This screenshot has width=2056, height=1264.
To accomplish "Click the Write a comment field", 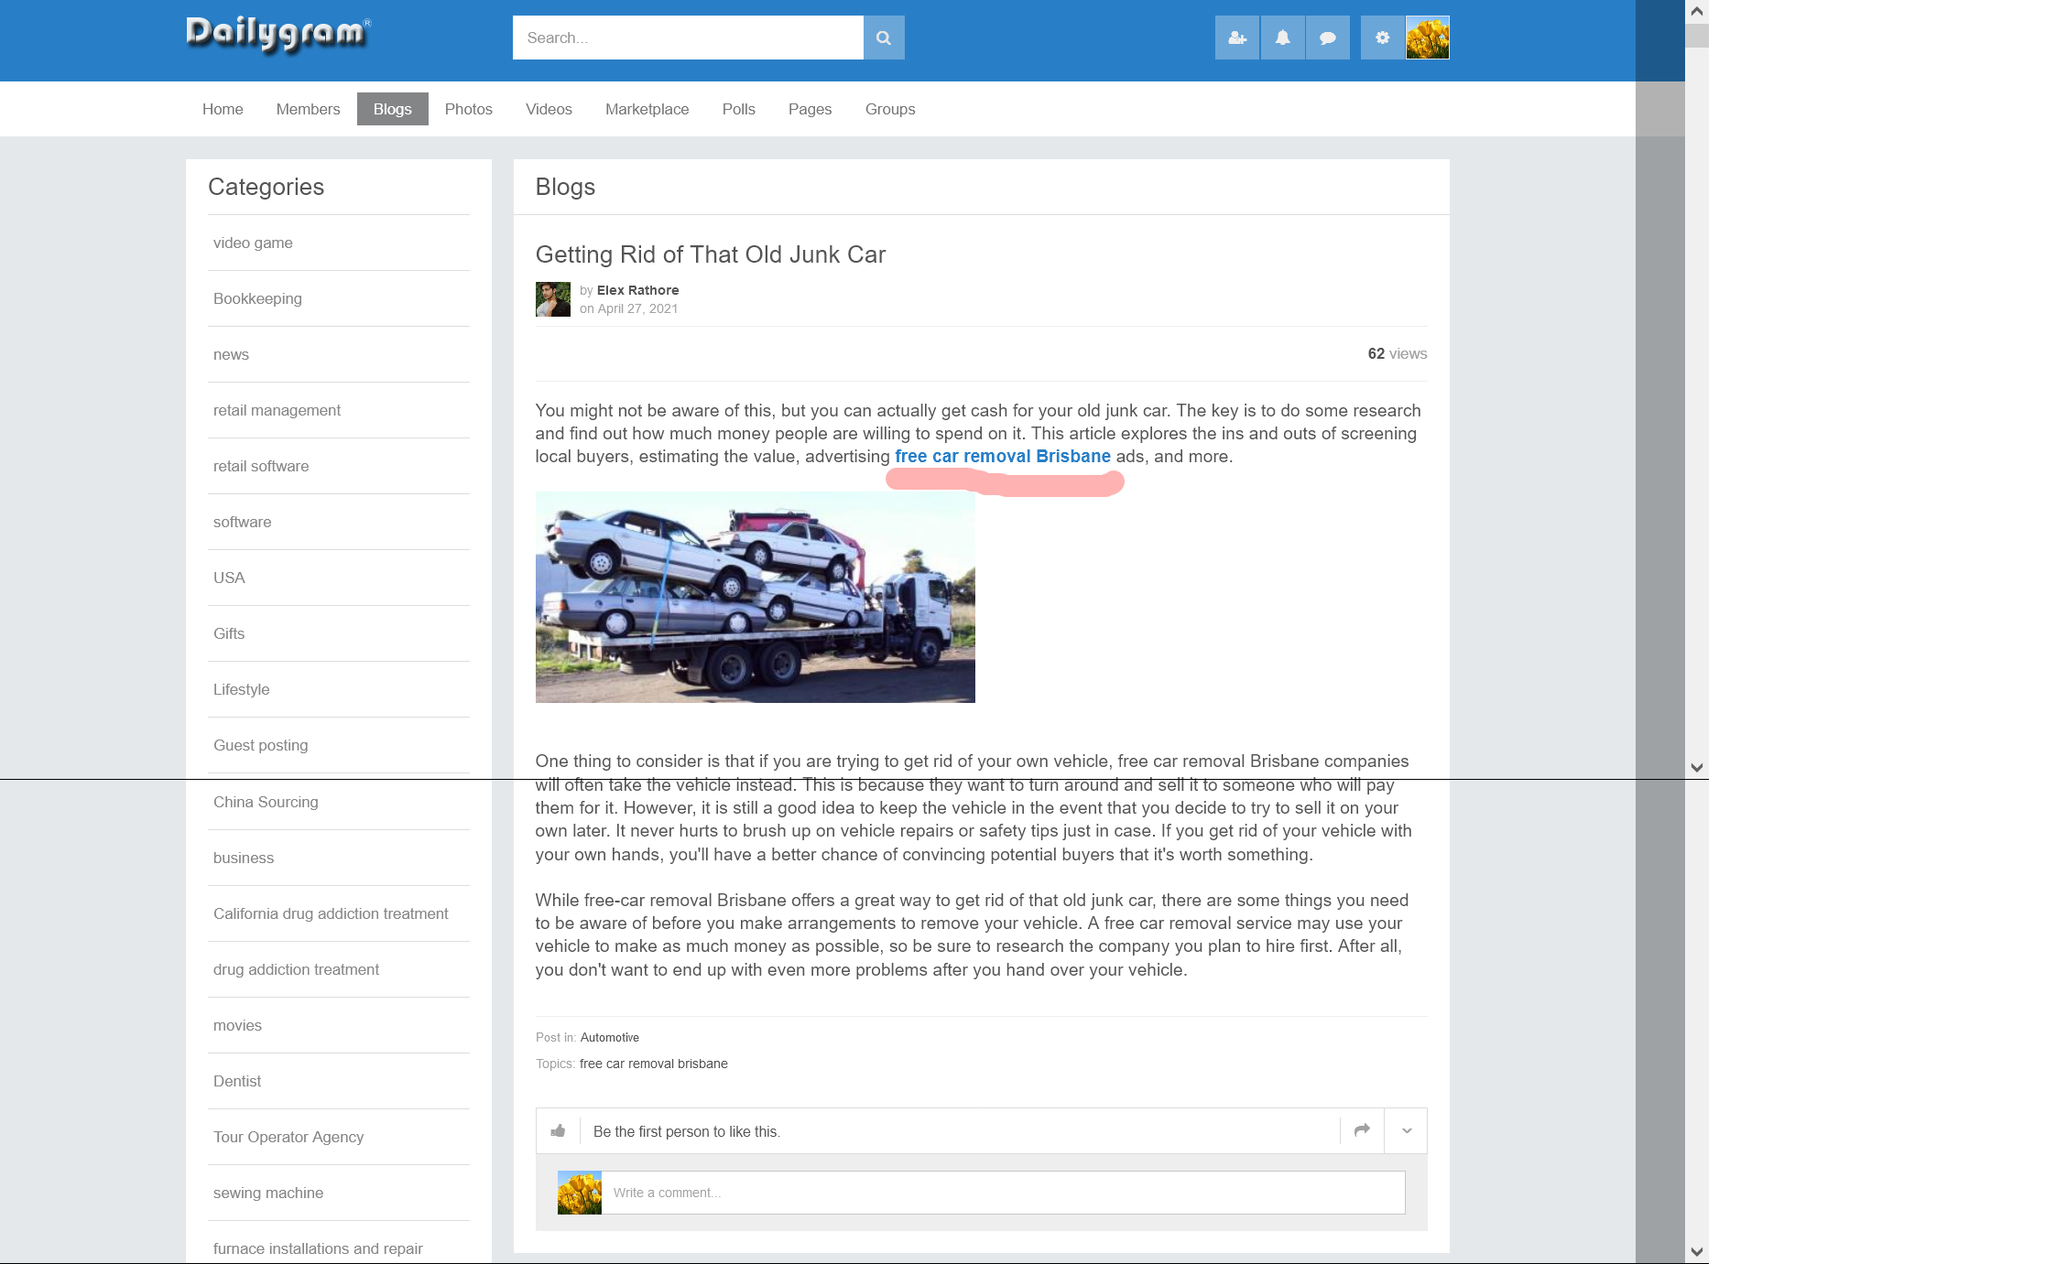I will point(1003,1193).
